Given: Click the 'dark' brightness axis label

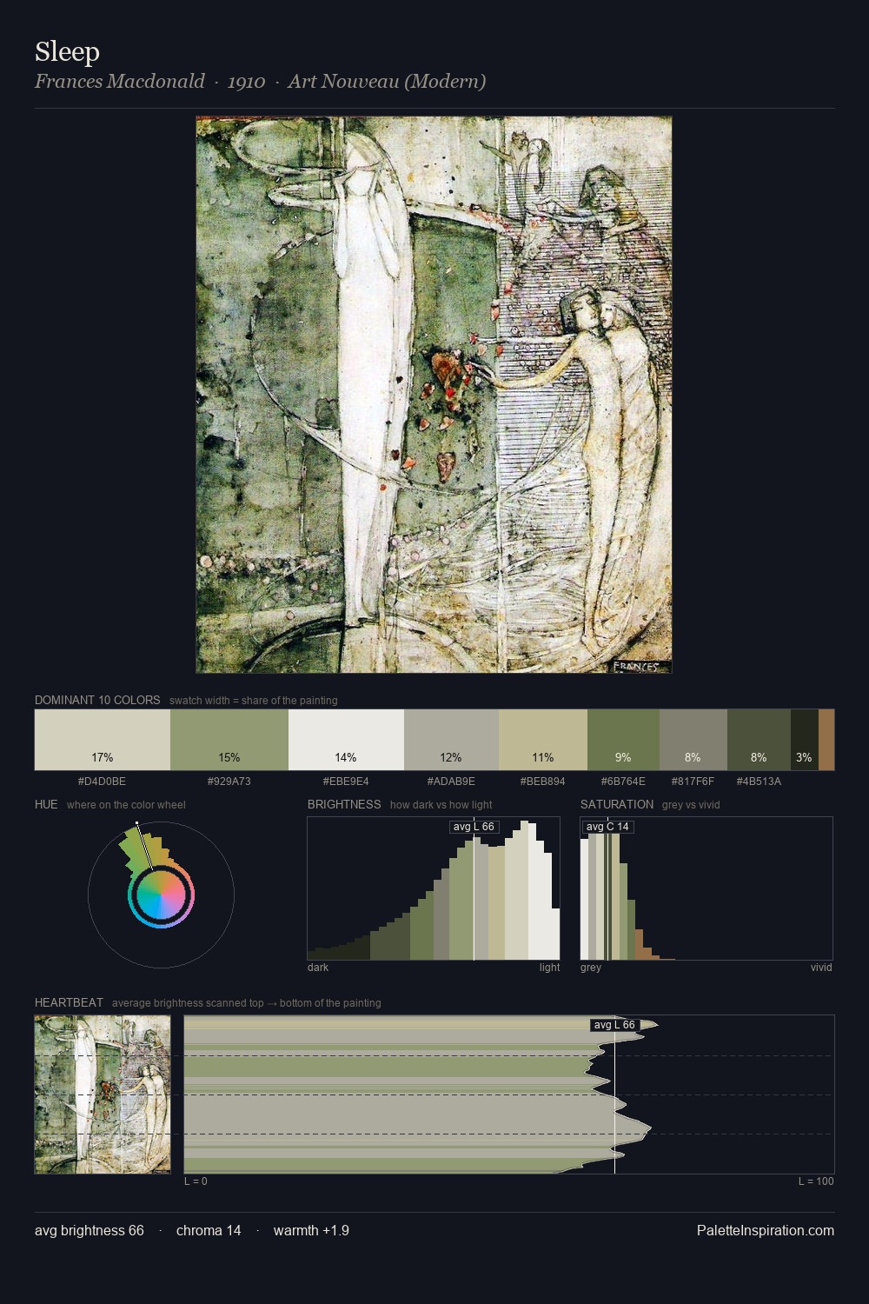Looking at the screenshot, I should (x=318, y=968).
